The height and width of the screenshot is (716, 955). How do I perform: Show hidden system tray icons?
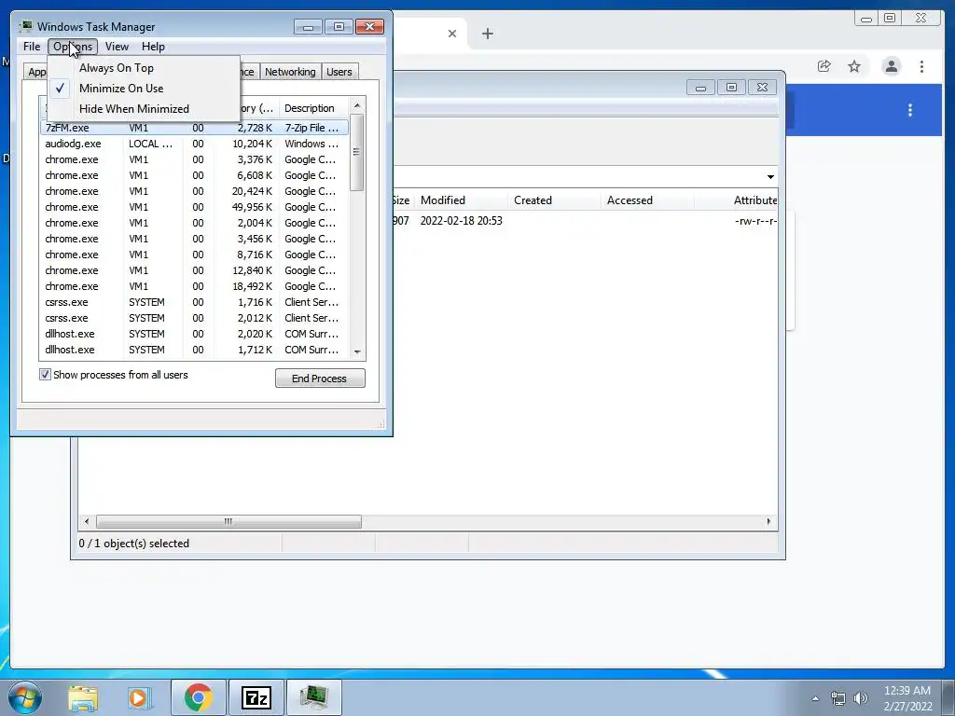point(815,698)
